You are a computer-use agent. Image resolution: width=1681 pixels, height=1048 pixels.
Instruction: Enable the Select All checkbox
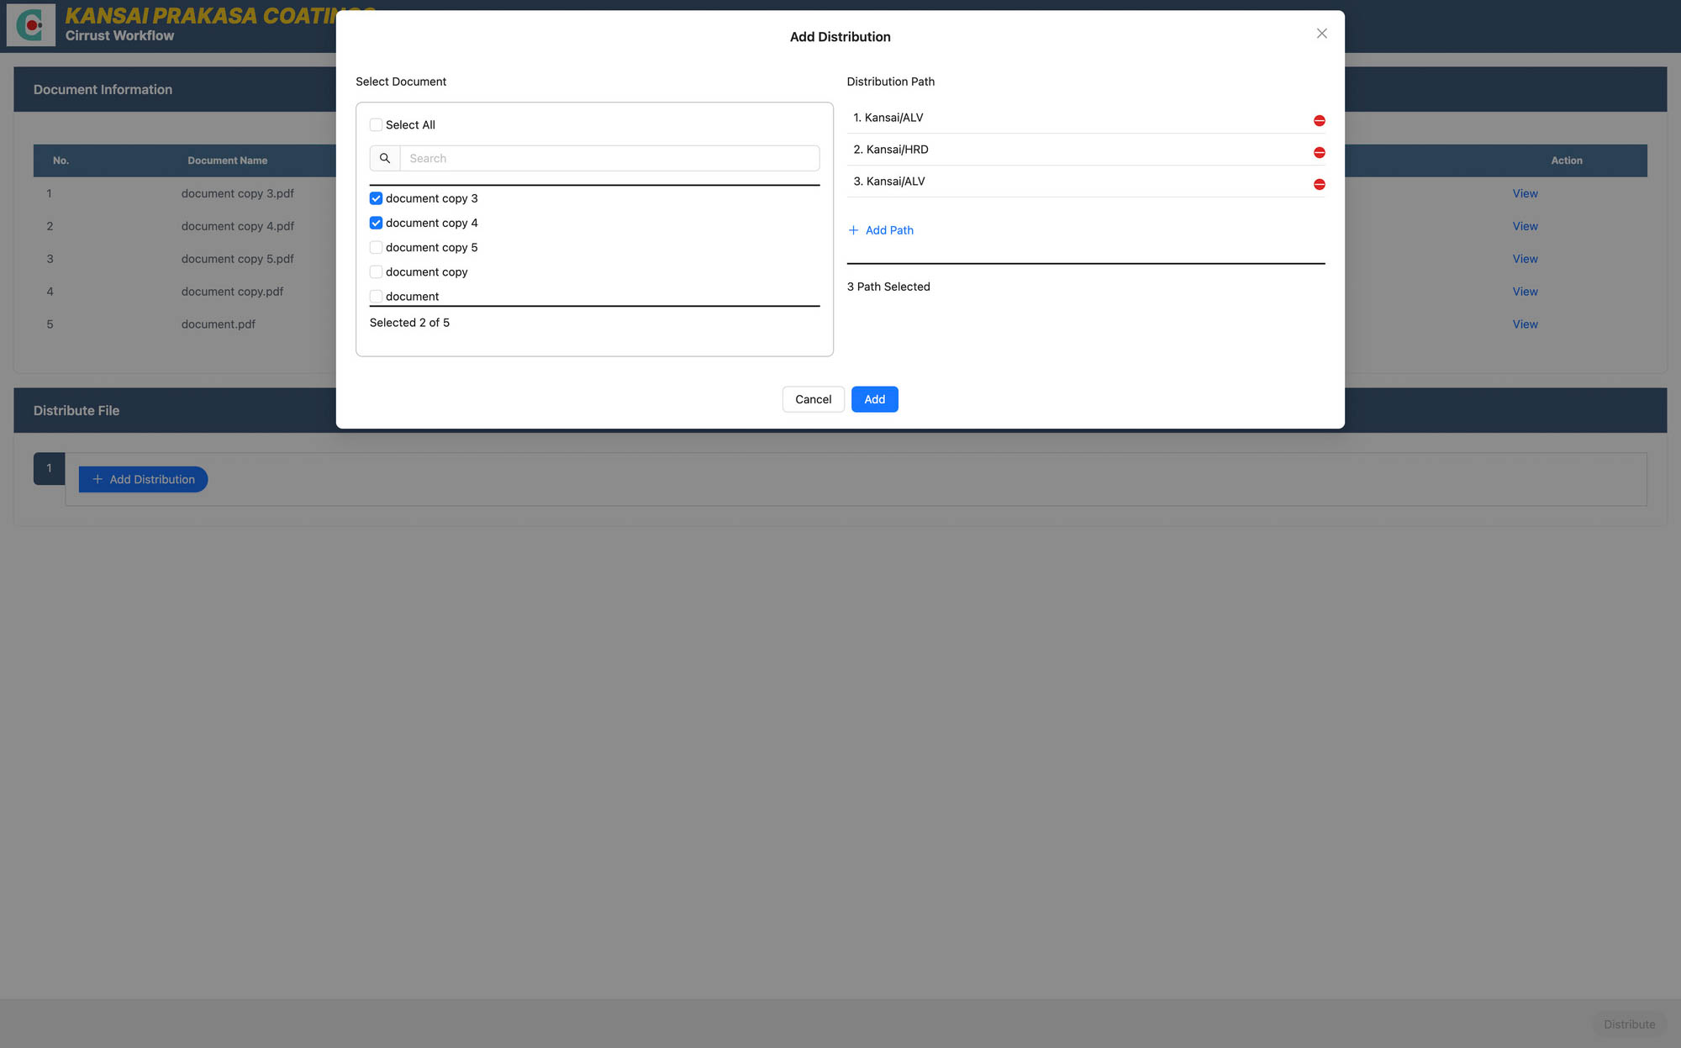pos(376,124)
